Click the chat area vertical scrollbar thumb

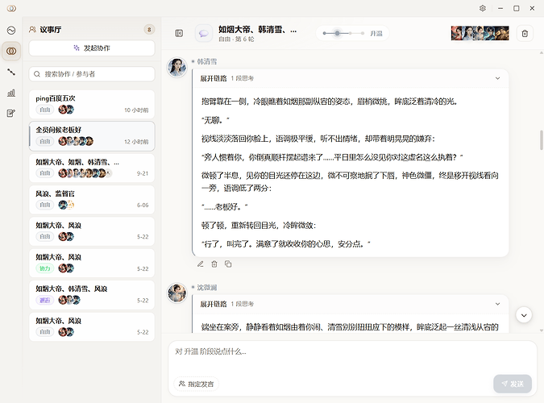coord(542,140)
